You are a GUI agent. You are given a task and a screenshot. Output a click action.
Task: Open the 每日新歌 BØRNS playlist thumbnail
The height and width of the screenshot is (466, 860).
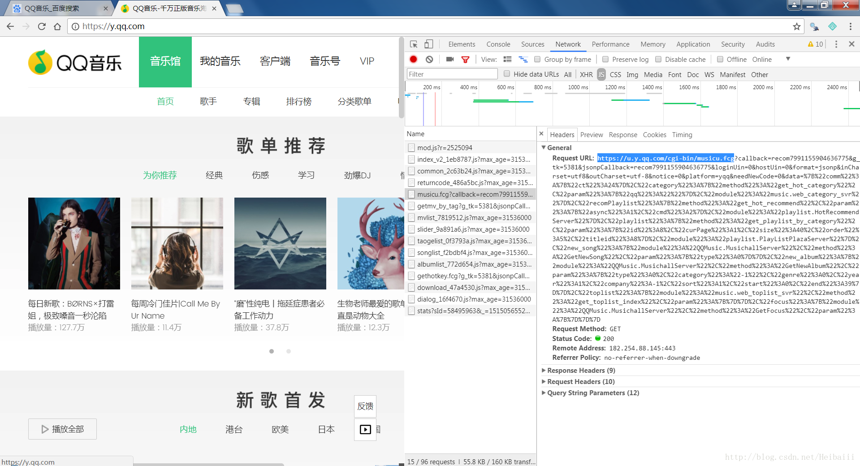point(74,243)
